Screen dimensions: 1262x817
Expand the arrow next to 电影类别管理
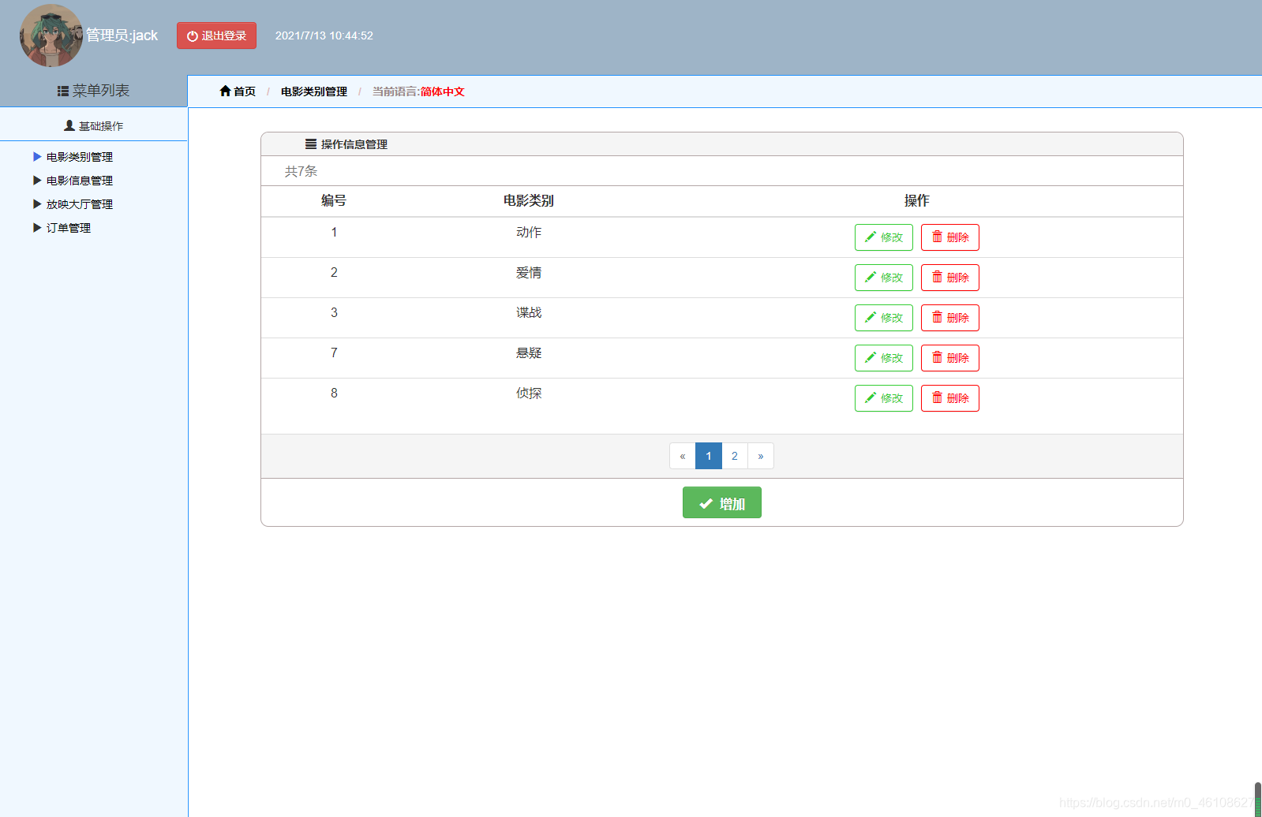pyautogui.click(x=37, y=157)
